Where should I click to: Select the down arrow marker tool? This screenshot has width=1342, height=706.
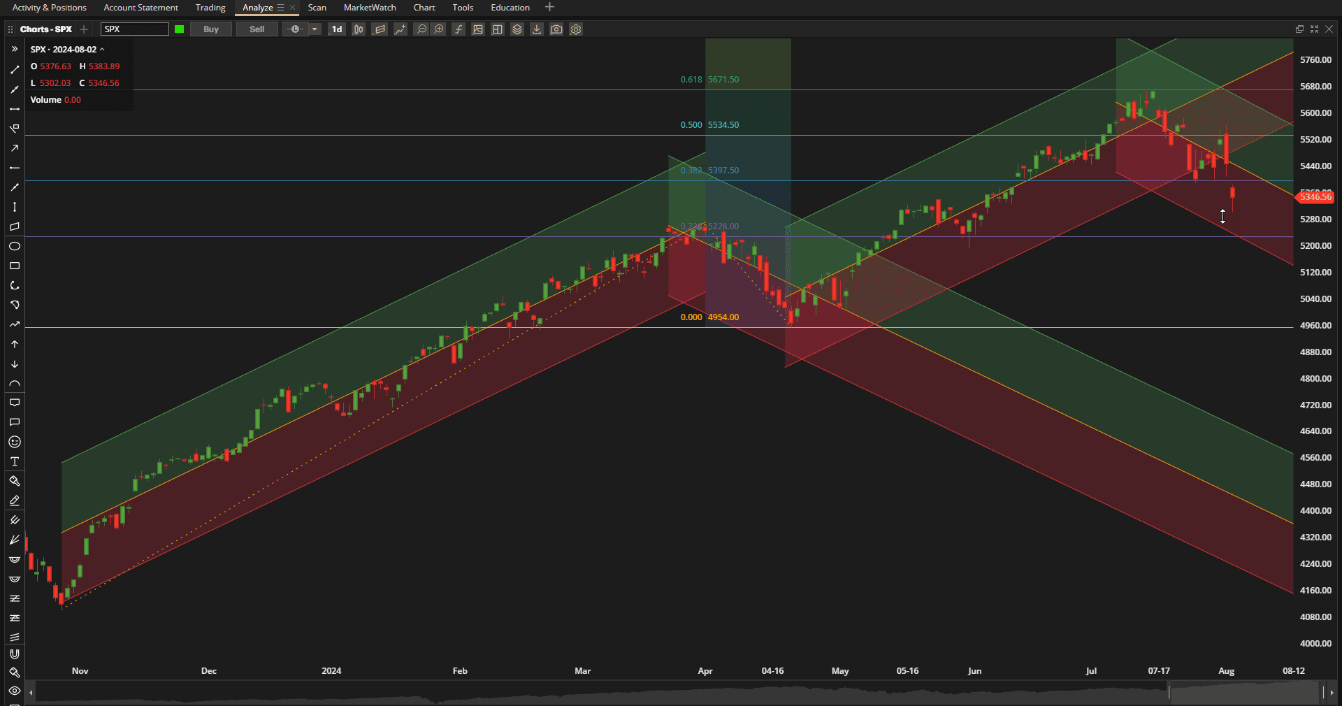14,363
